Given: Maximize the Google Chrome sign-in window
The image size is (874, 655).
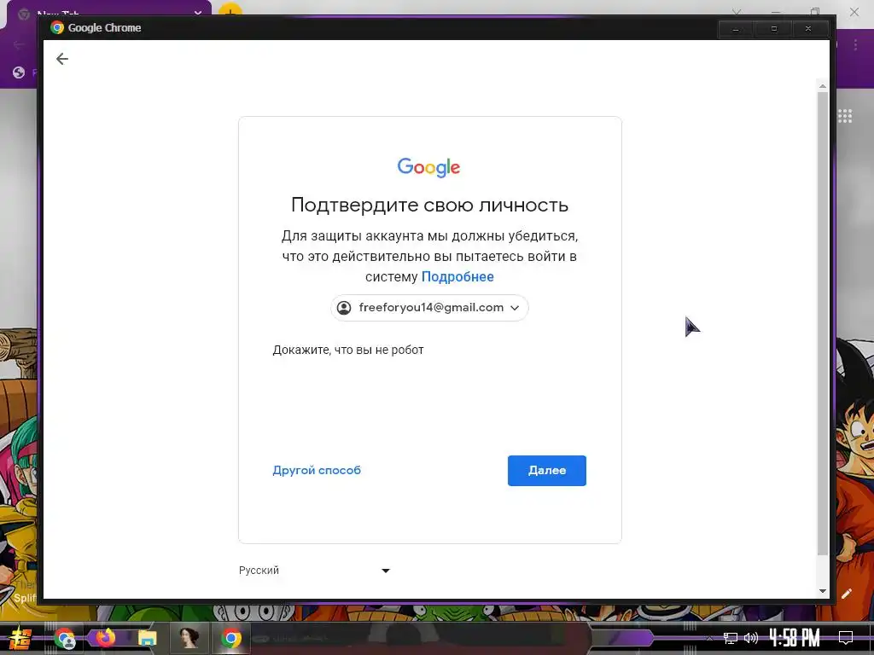Looking at the screenshot, I should [773, 28].
